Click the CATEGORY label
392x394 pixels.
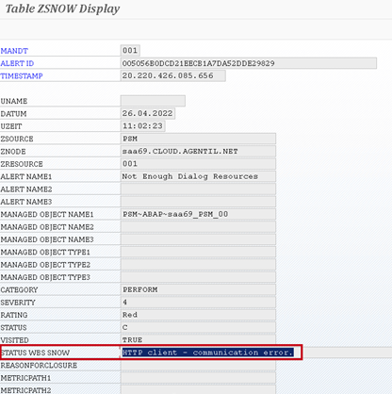click(19, 289)
